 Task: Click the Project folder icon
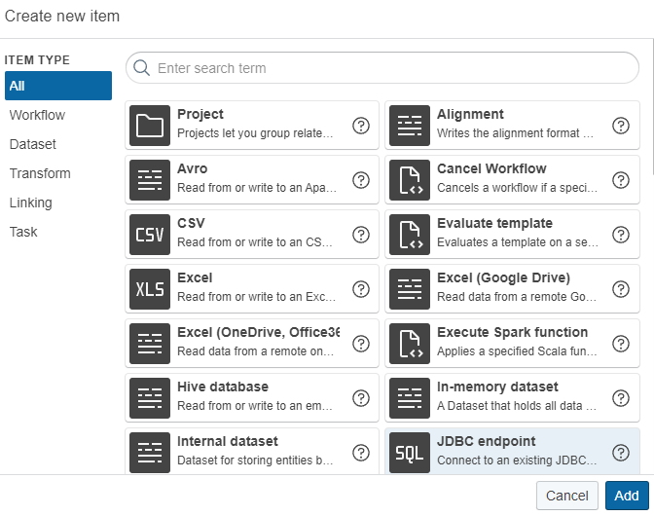pyautogui.click(x=150, y=126)
